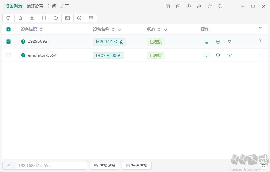
Task: Edit device name DCO_AL00
Action: click(x=119, y=56)
